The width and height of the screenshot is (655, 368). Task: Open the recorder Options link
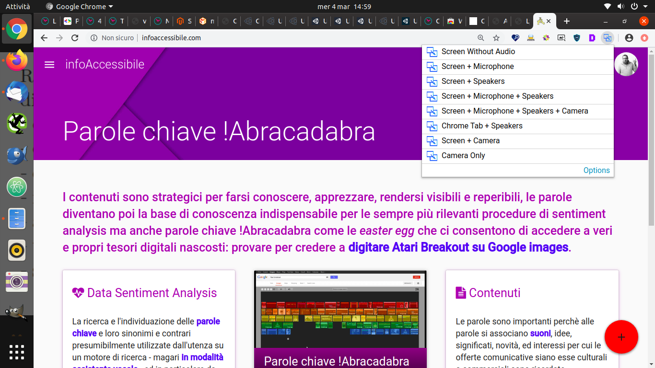click(596, 171)
